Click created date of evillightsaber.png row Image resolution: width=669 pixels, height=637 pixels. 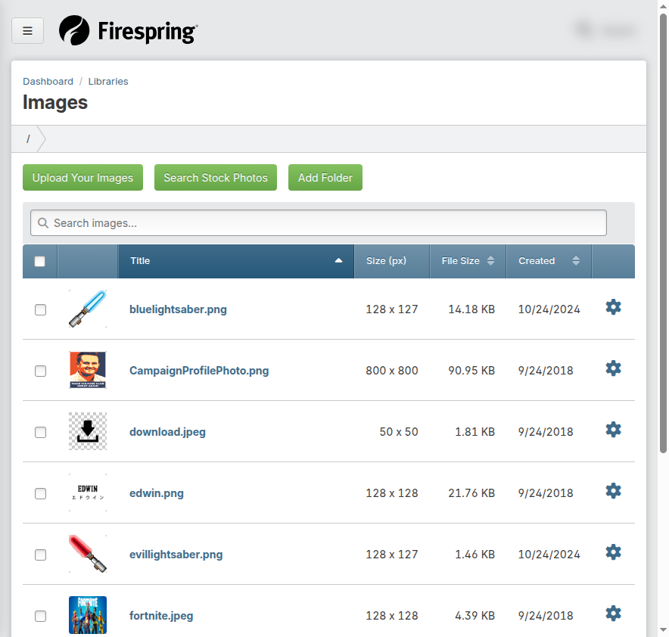click(x=549, y=555)
